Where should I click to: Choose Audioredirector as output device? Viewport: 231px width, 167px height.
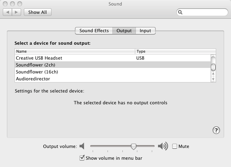click(113, 79)
